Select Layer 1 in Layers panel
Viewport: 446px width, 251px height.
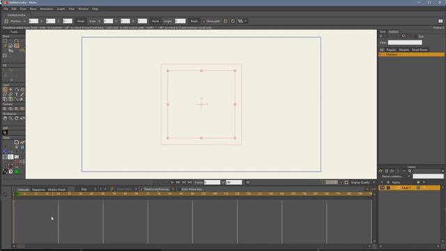pos(409,188)
